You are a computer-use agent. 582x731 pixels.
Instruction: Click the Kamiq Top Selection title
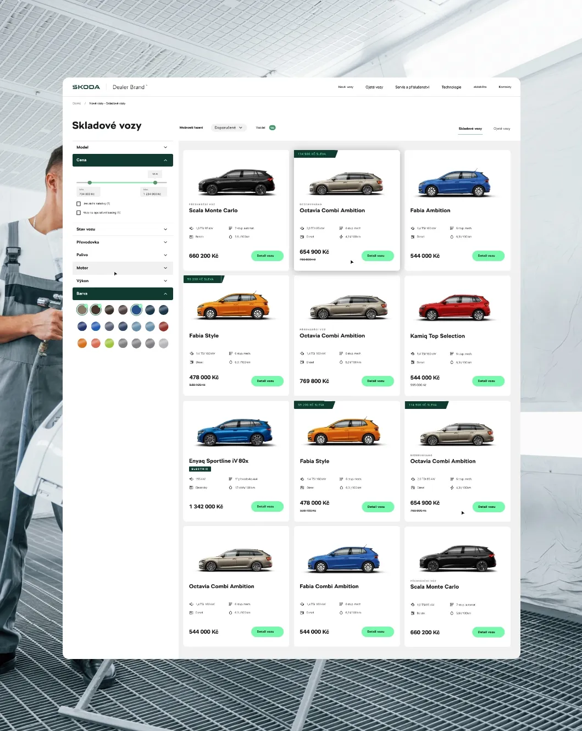(437, 336)
